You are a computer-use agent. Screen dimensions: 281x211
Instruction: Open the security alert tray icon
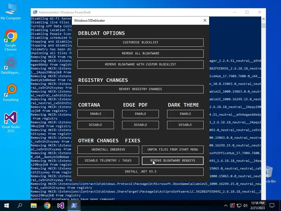[x=232, y=206]
